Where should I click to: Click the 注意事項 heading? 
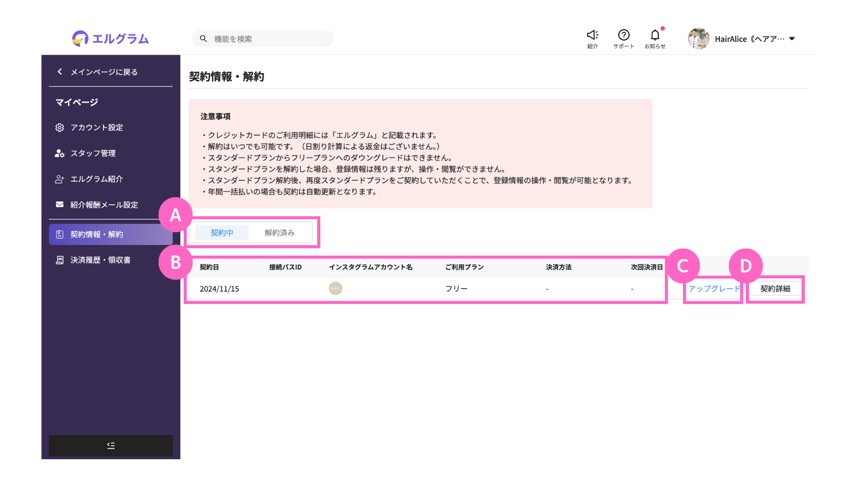coord(215,116)
